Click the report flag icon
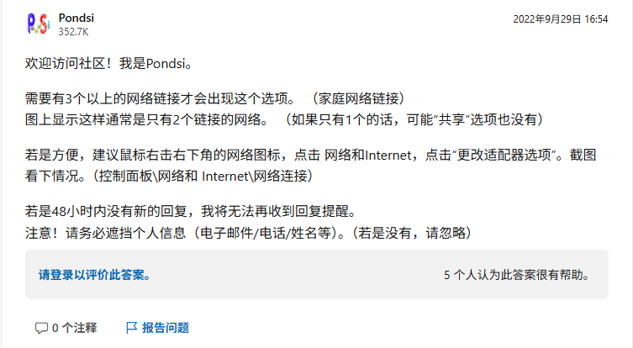Image resolution: width=633 pixels, height=348 pixels. pyautogui.click(x=132, y=328)
